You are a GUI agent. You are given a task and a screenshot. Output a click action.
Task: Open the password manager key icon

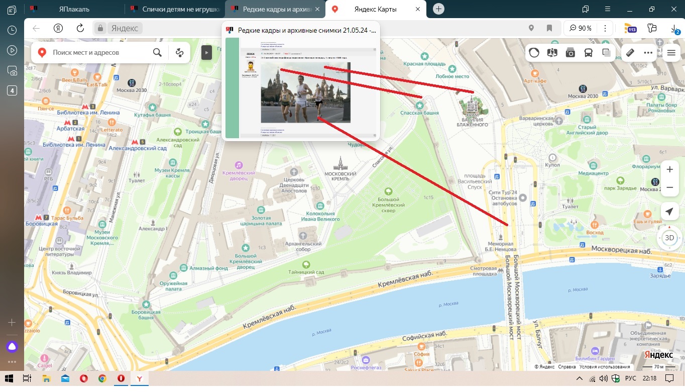point(652,28)
